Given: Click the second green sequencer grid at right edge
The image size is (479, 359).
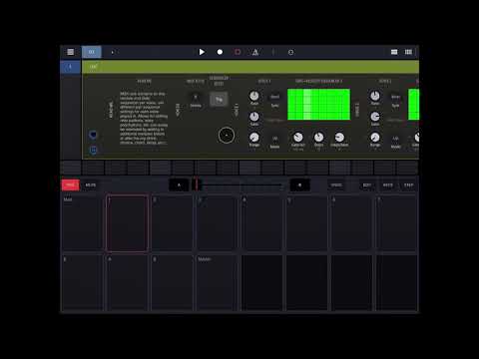Looking at the screenshot, I should tap(413, 105).
